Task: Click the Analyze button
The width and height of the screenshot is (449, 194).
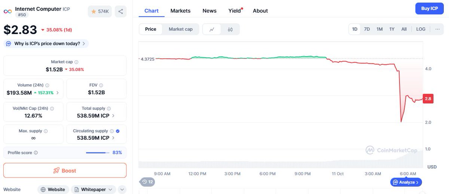Action: click(406, 182)
